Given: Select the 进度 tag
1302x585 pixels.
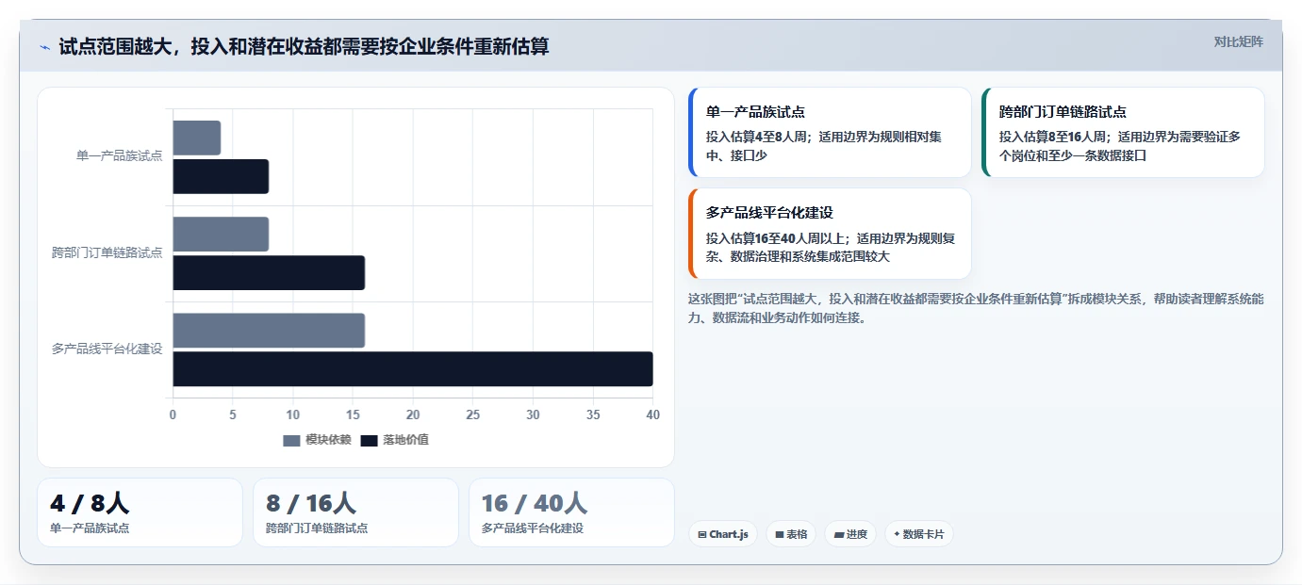Looking at the screenshot, I should point(850,534).
